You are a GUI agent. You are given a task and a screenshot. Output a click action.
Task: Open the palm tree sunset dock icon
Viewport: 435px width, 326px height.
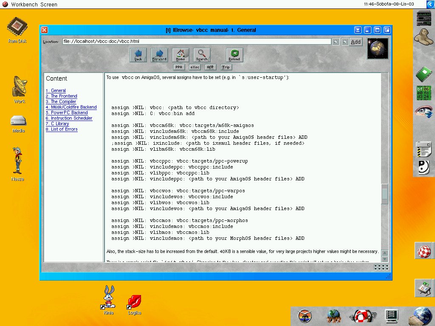305,316
